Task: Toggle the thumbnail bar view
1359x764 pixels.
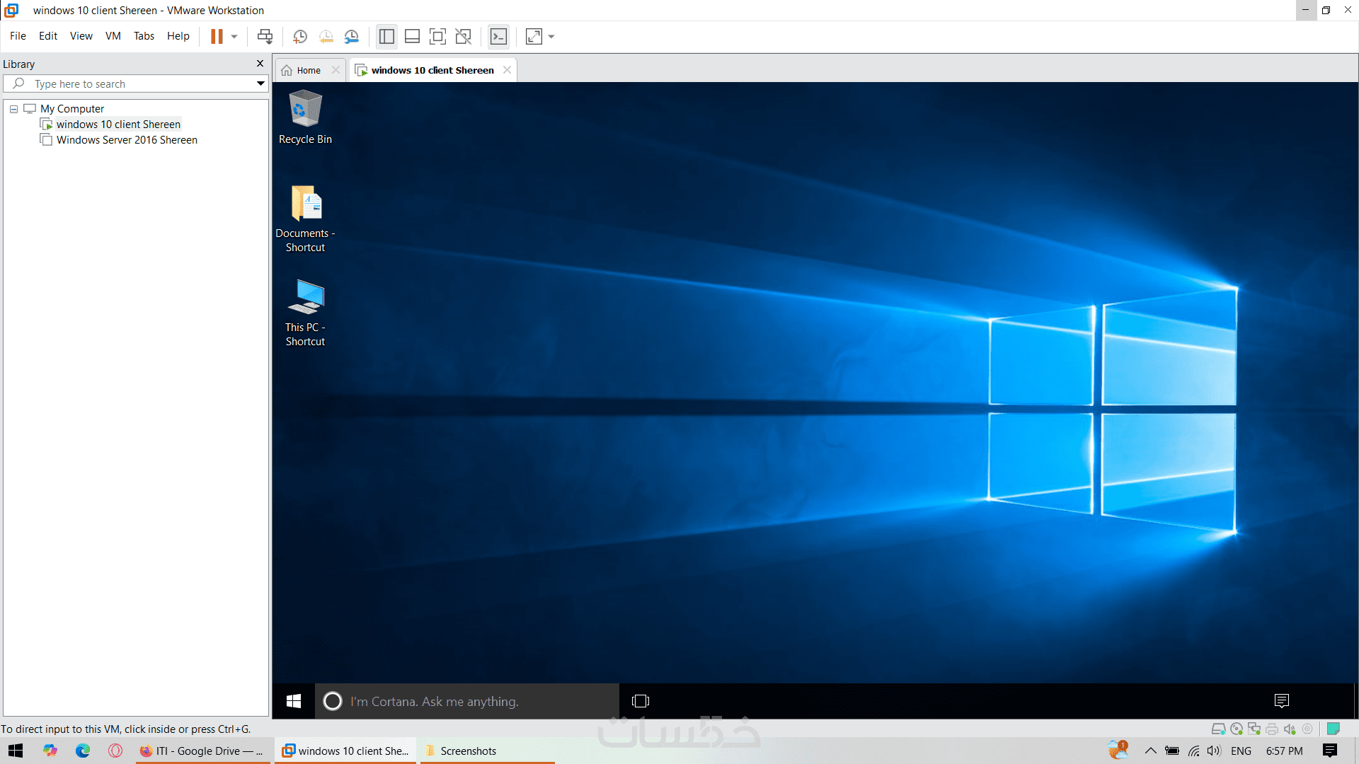Action: pyautogui.click(x=412, y=36)
